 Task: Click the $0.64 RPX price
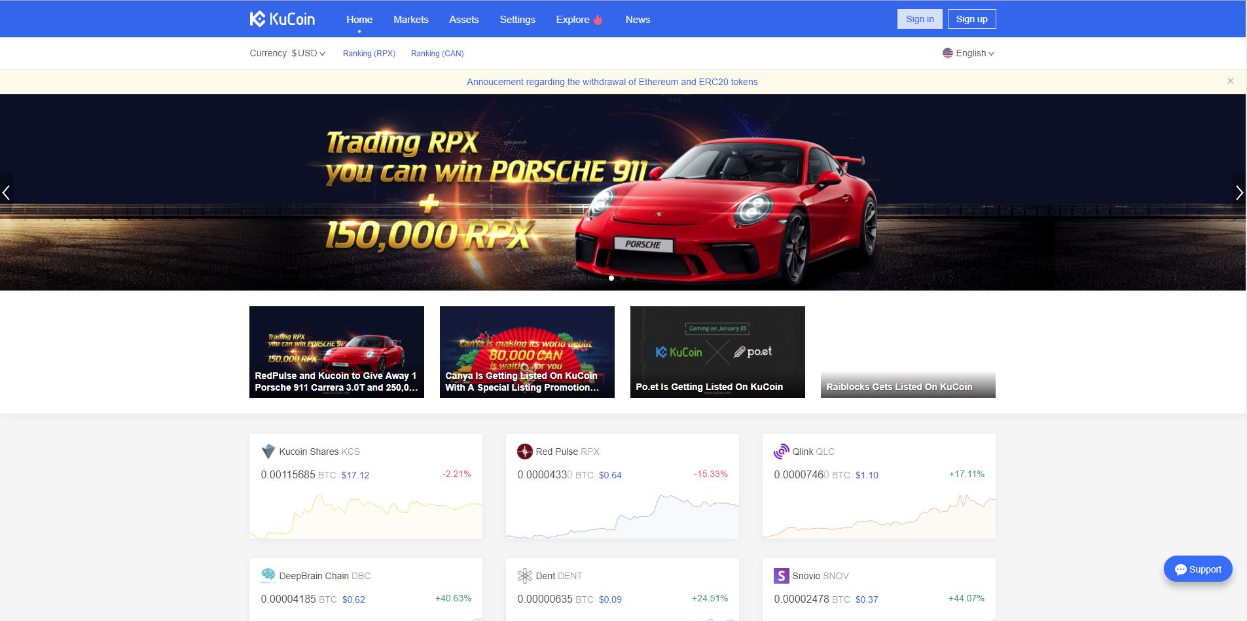pyautogui.click(x=610, y=475)
